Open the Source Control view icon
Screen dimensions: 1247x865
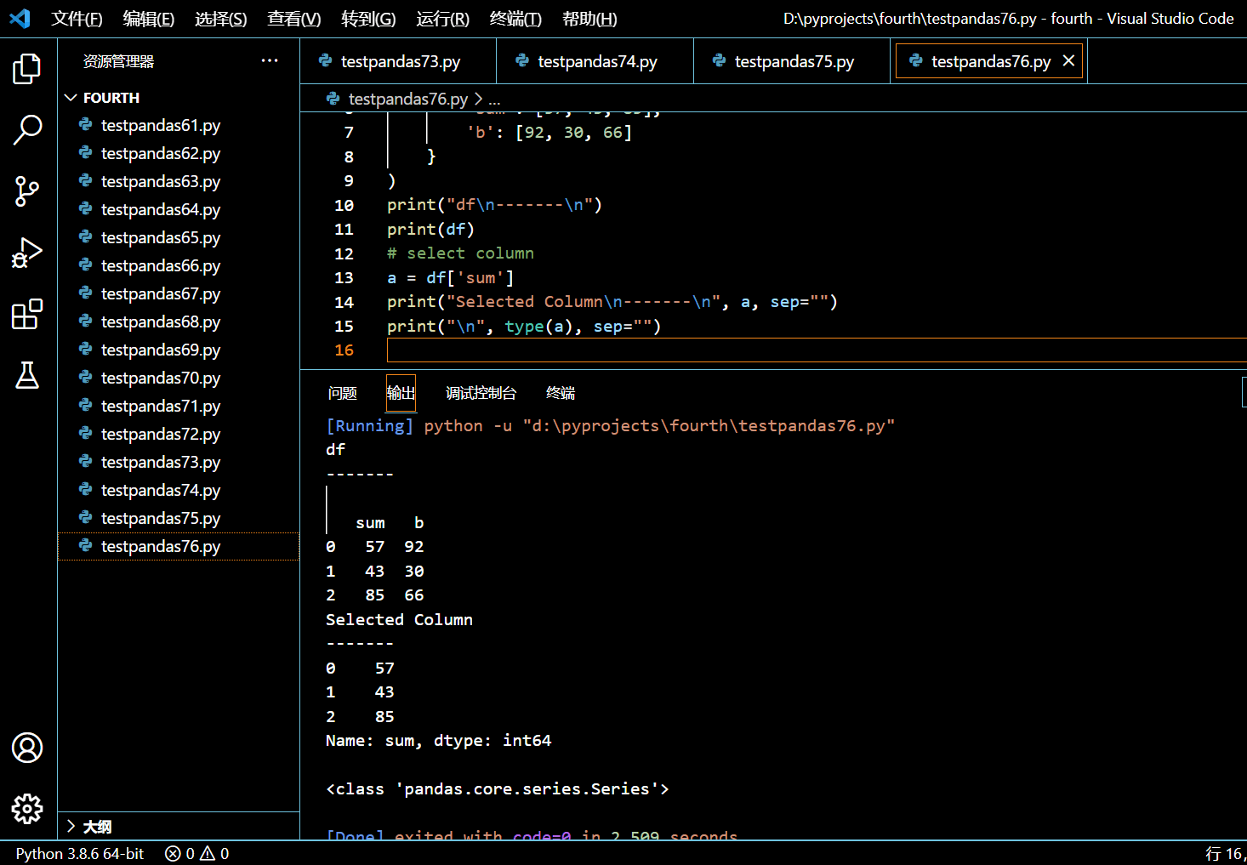tap(27, 191)
